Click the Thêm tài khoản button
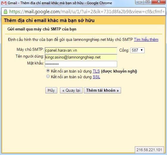This screenshot has width=167, height=155. coord(102,90)
